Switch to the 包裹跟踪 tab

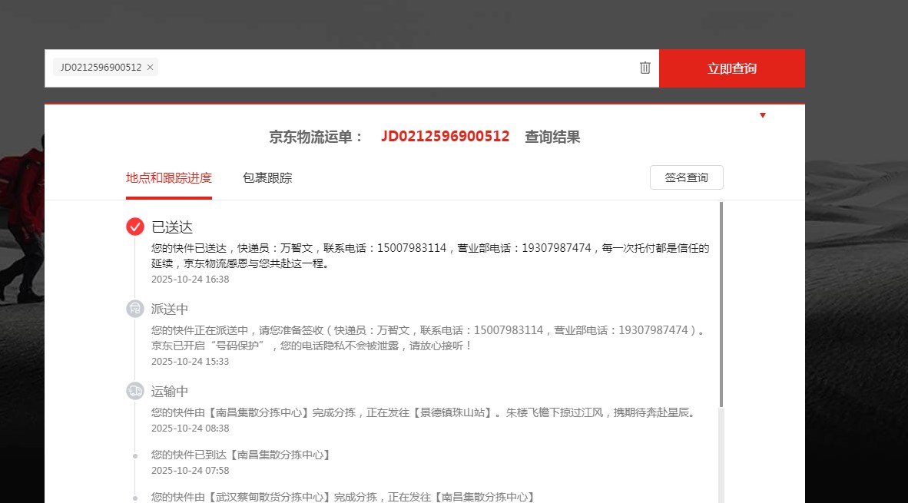267,178
